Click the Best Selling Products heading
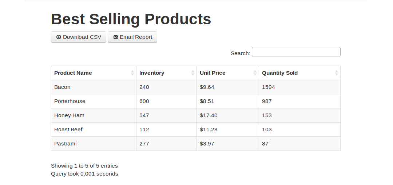This screenshot has height=185, width=393. point(131,19)
